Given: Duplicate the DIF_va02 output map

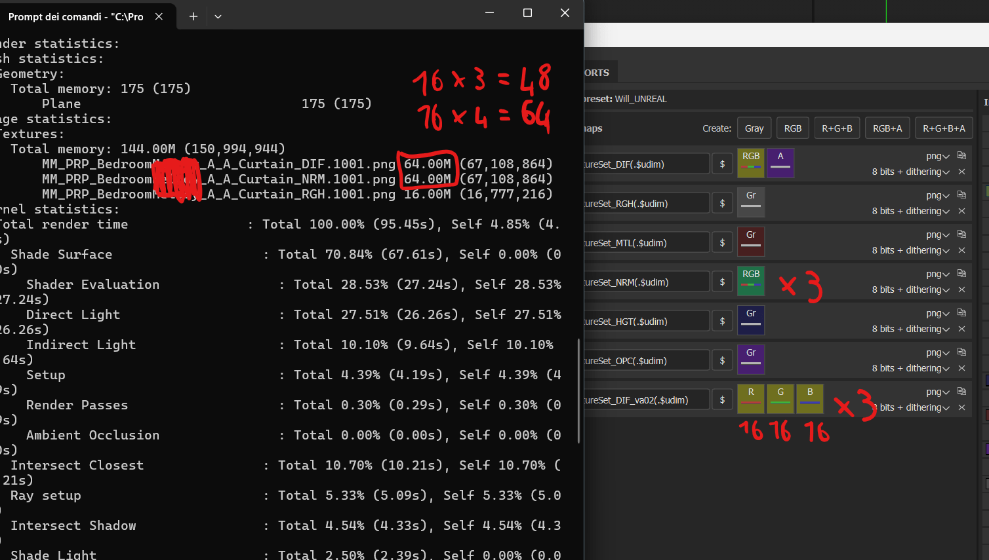Looking at the screenshot, I should [961, 392].
